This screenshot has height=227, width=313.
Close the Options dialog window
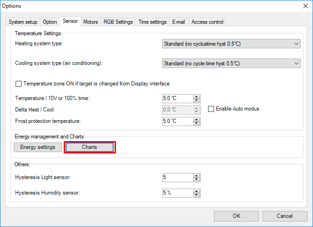pyautogui.click(x=305, y=6)
